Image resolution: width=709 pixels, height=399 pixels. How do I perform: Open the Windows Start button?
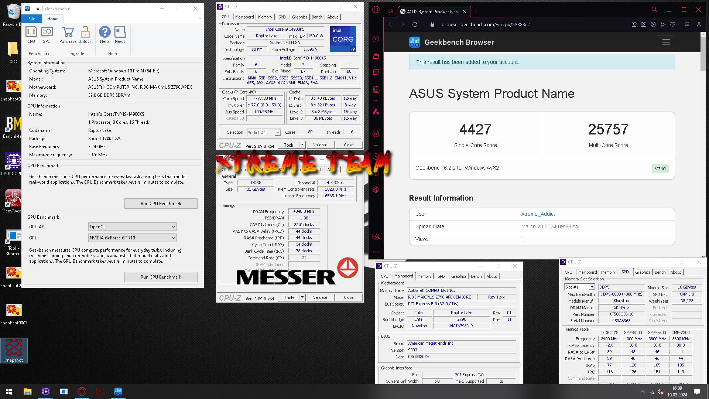click(x=9, y=392)
